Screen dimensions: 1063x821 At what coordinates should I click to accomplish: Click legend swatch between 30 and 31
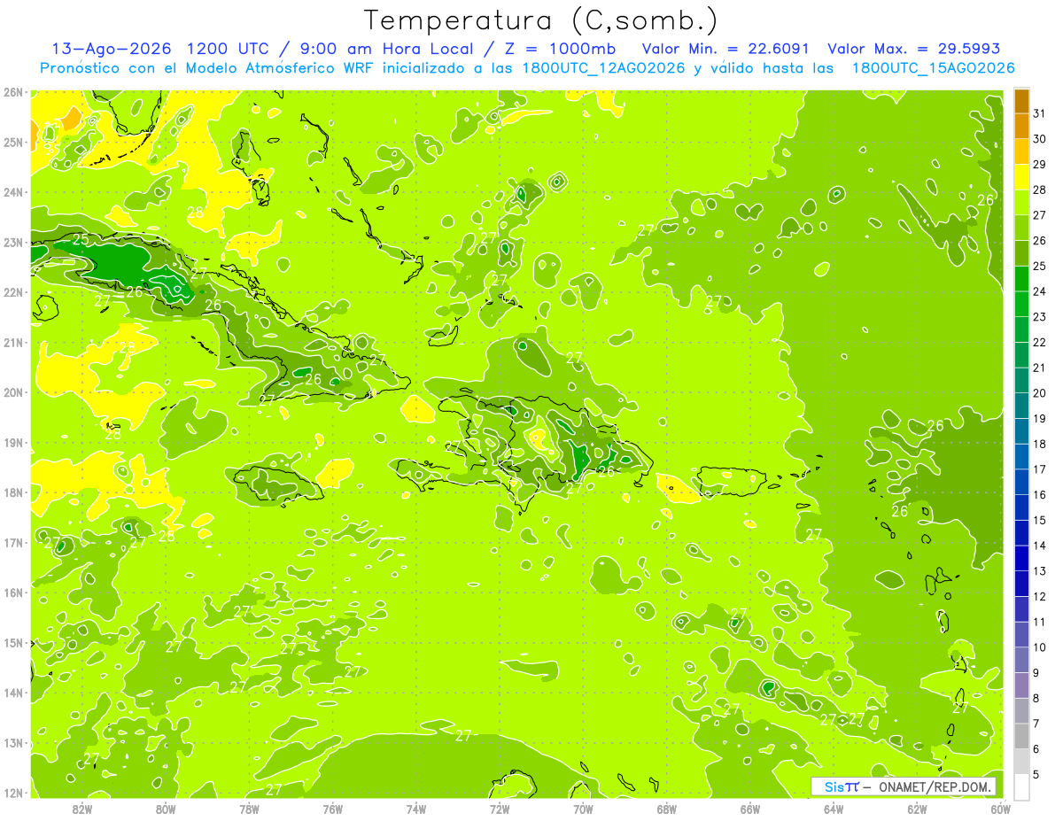(x=1021, y=126)
